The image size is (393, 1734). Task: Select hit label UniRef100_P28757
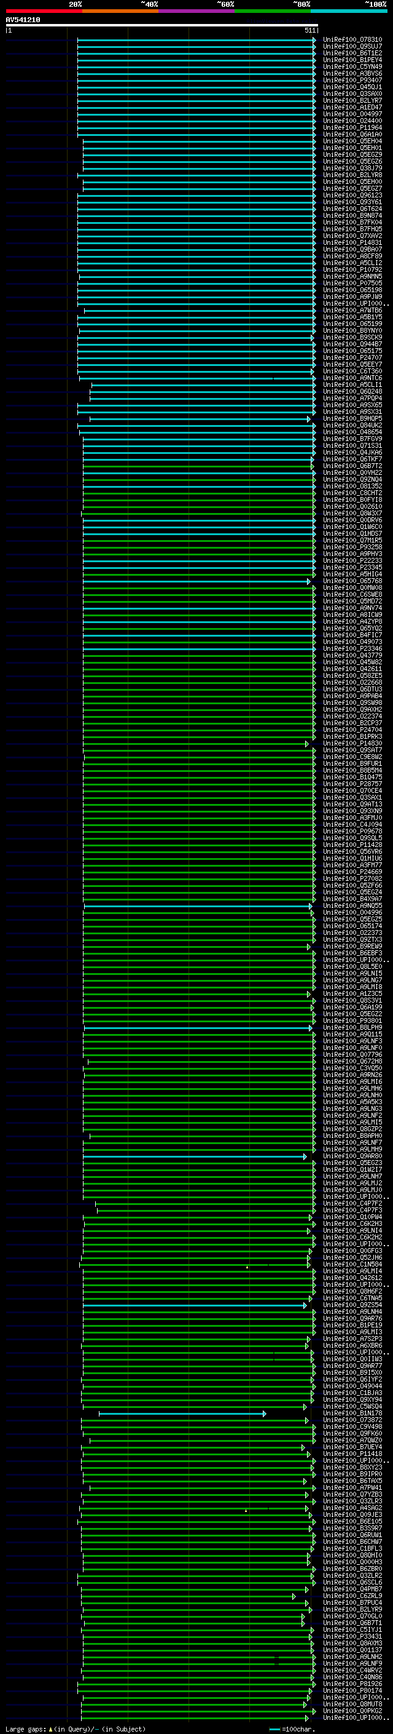click(x=352, y=784)
